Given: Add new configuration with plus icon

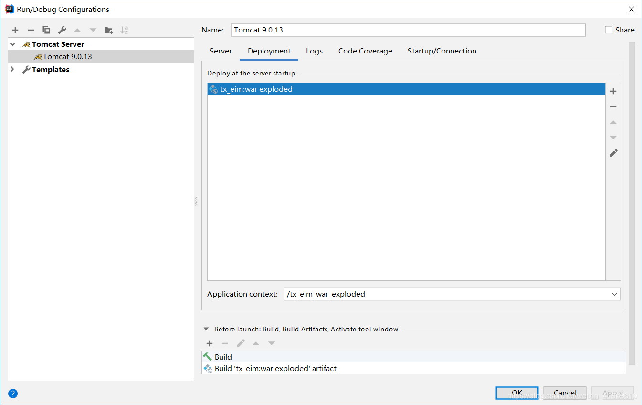Looking at the screenshot, I should [x=15, y=30].
